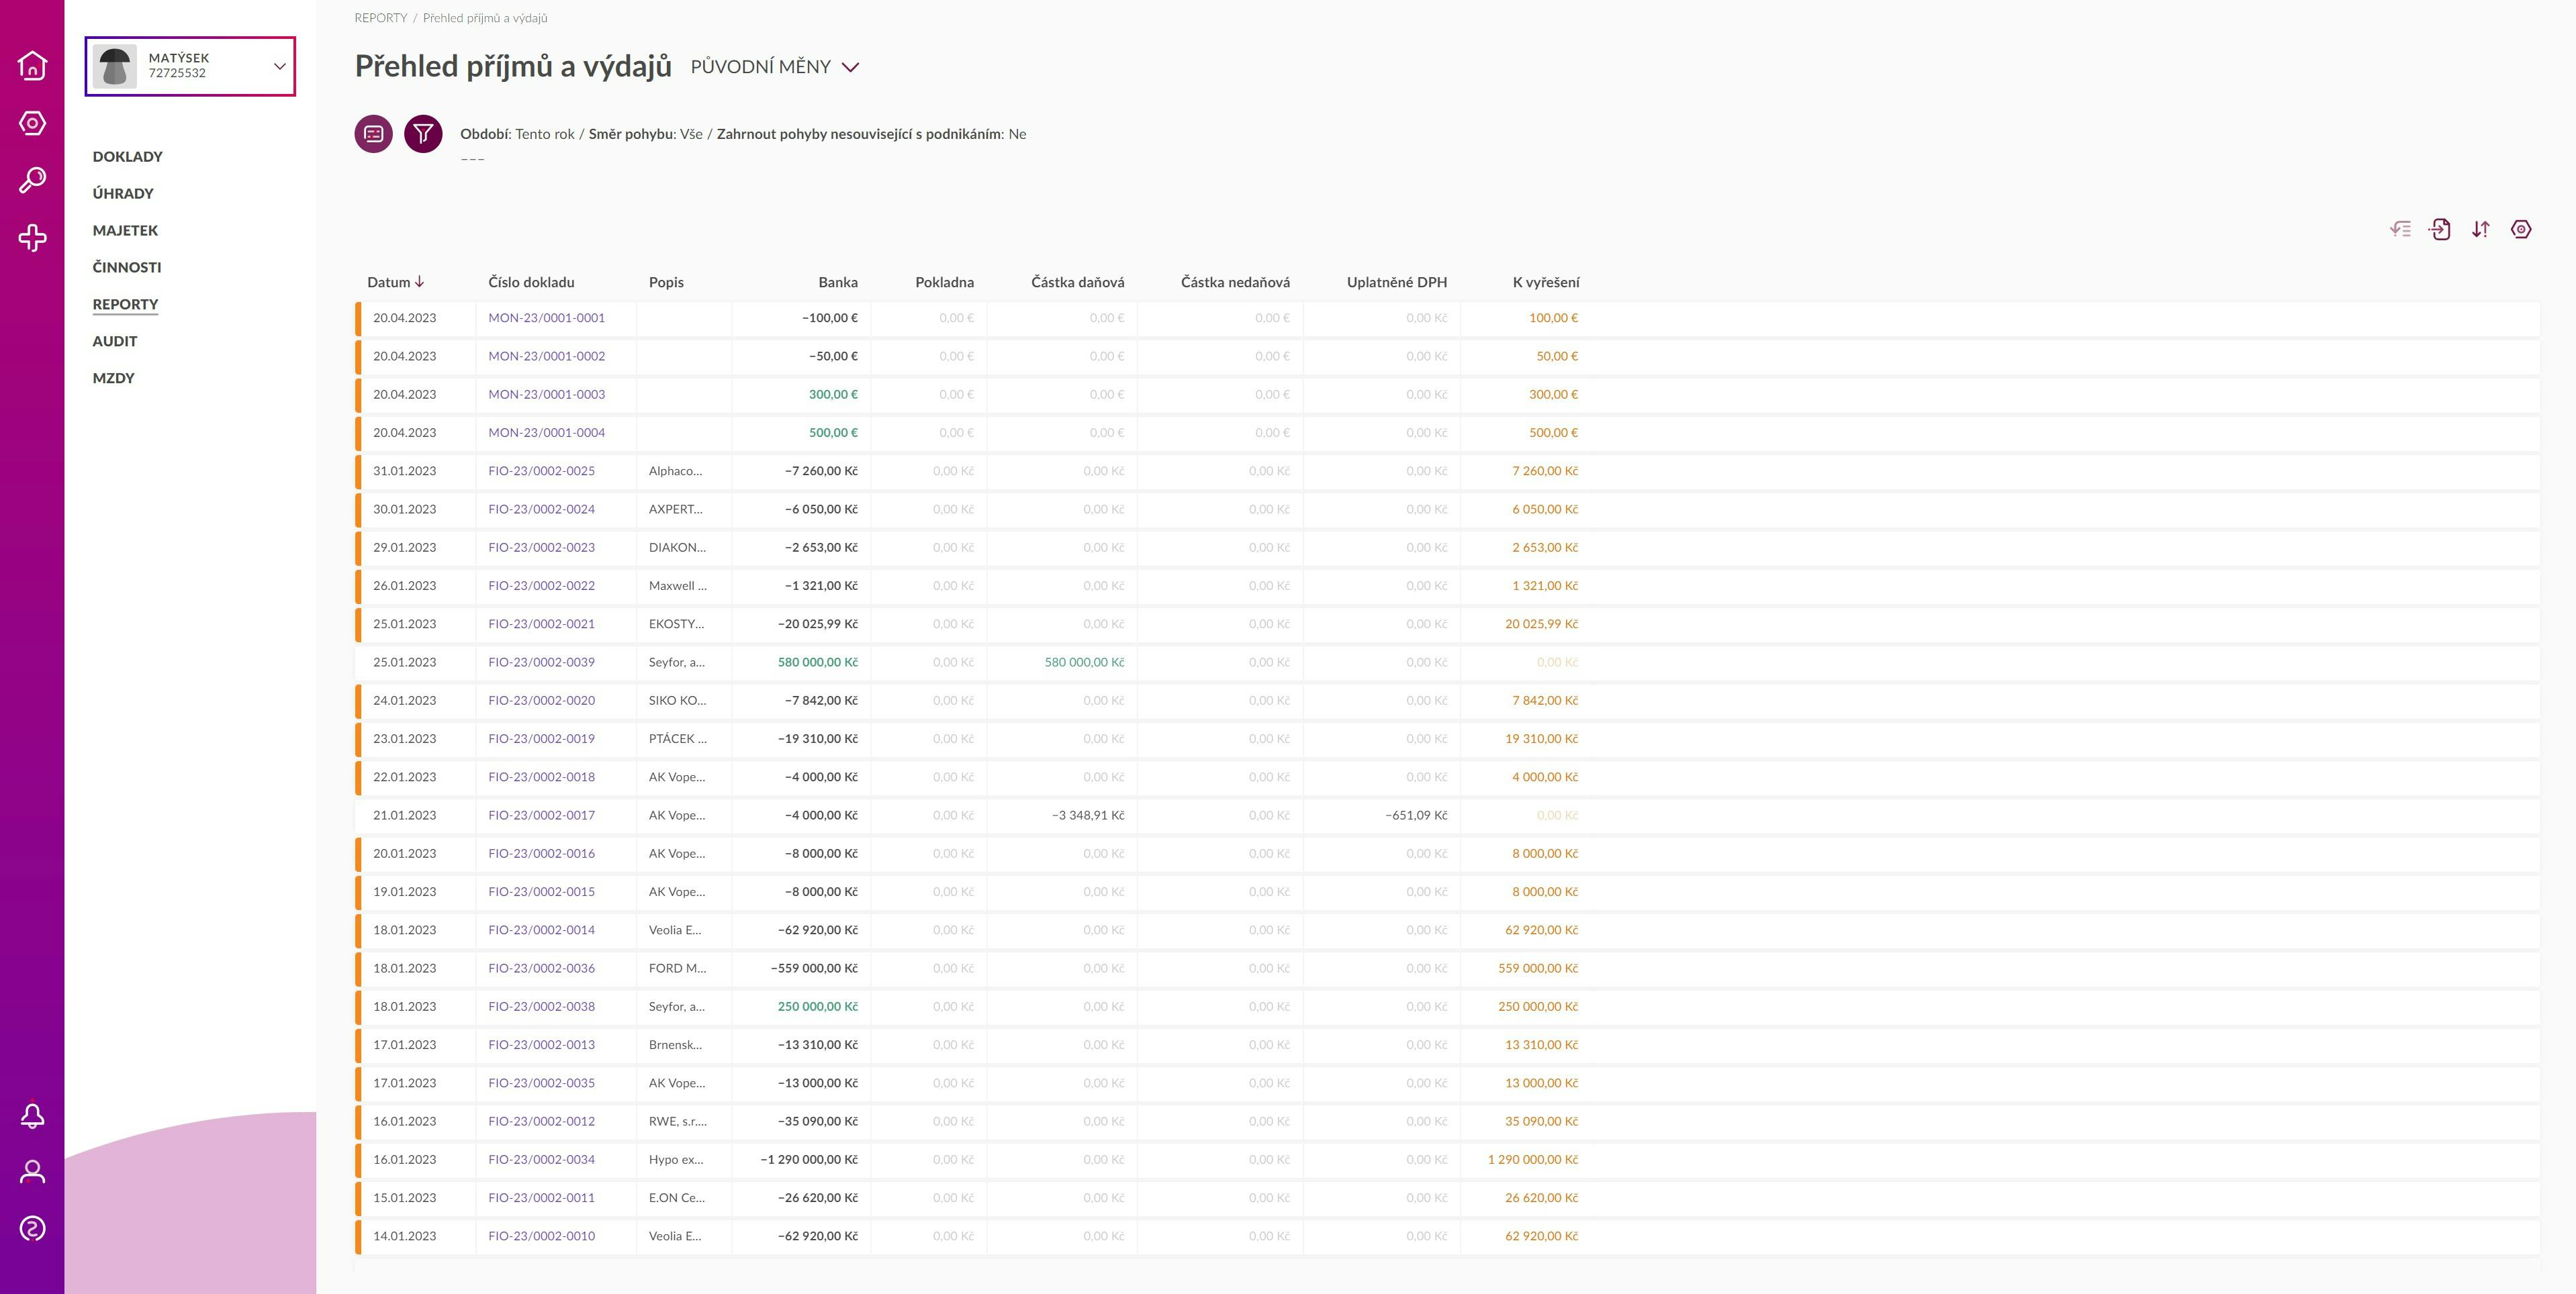
Task: Click the sort arrows icon above table
Action: point(2480,230)
